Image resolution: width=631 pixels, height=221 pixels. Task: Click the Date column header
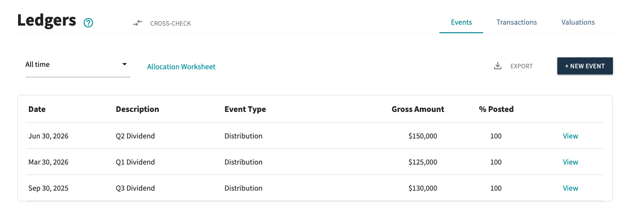point(37,109)
